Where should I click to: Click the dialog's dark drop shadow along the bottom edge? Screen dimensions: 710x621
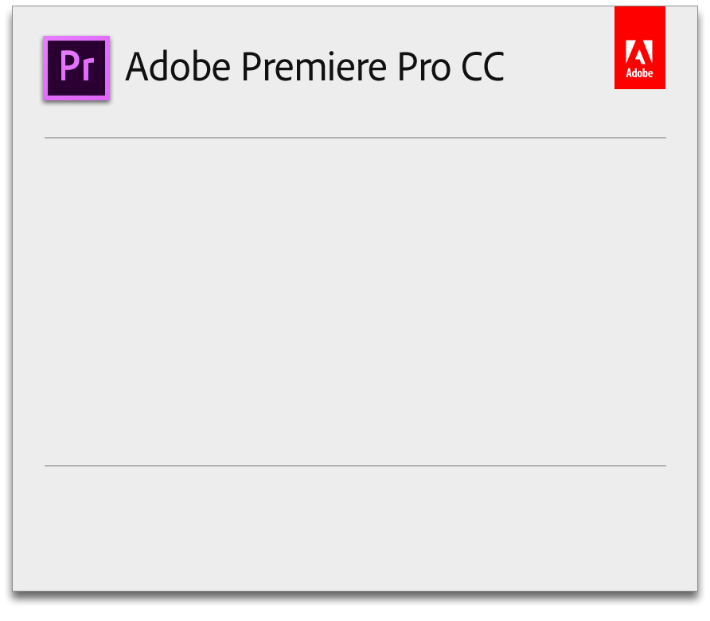point(355,598)
